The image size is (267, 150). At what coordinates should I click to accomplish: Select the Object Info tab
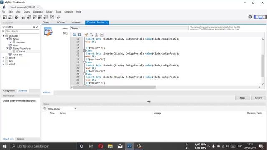coord(8,139)
